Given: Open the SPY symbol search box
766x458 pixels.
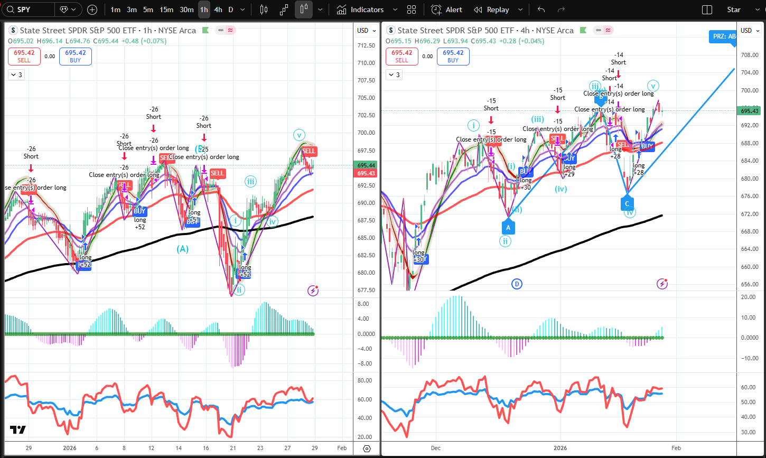Looking at the screenshot, I should (x=27, y=10).
